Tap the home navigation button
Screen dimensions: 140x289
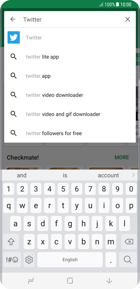tap(70, 281)
